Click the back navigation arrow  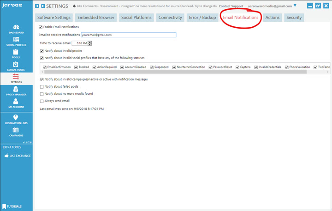click(x=37, y=6)
